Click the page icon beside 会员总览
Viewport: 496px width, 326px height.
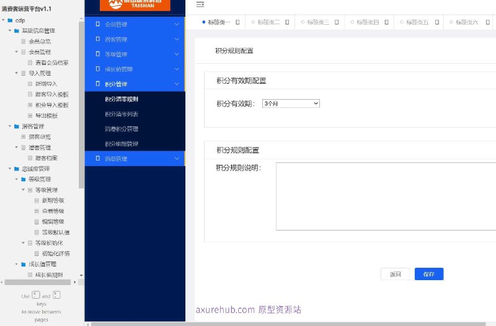coord(24,42)
